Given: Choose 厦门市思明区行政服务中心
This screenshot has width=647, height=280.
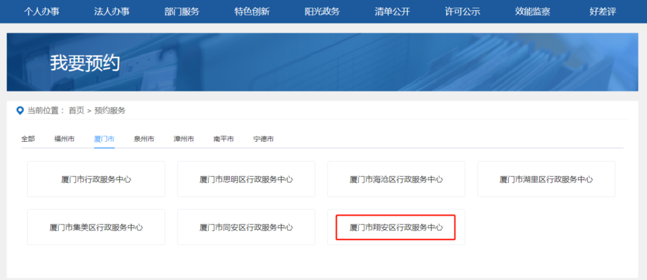Looking at the screenshot, I should coord(246,179).
